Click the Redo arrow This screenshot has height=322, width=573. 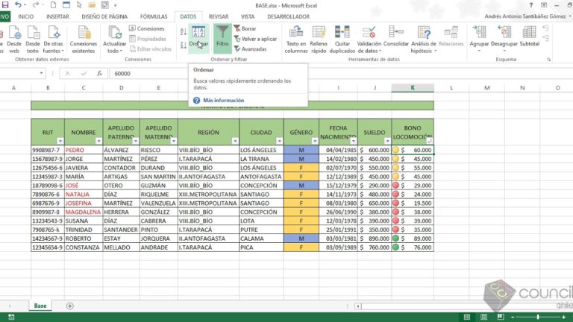36,5
